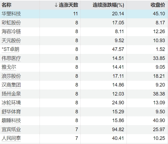Open the 汉商集团 stock link
The image size is (168, 144).
(11, 85)
